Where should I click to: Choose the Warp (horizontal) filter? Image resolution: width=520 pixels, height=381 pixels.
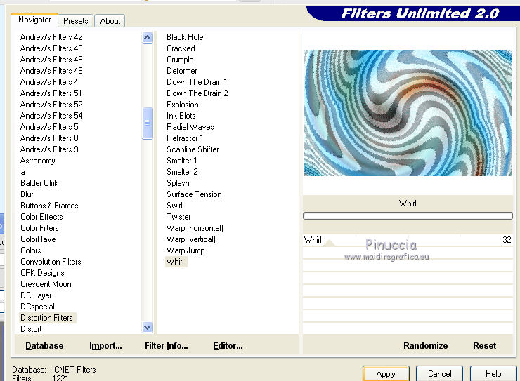[195, 228]
